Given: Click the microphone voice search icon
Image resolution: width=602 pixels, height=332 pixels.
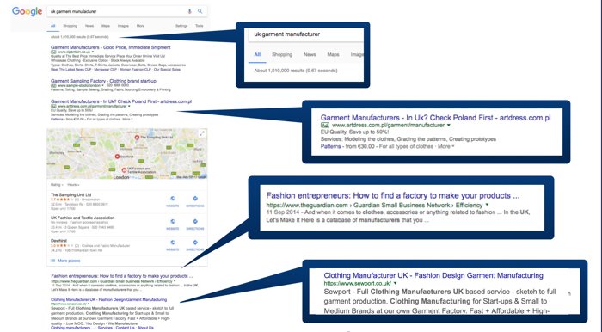Looking at the screenshot, I should point(189,11).
